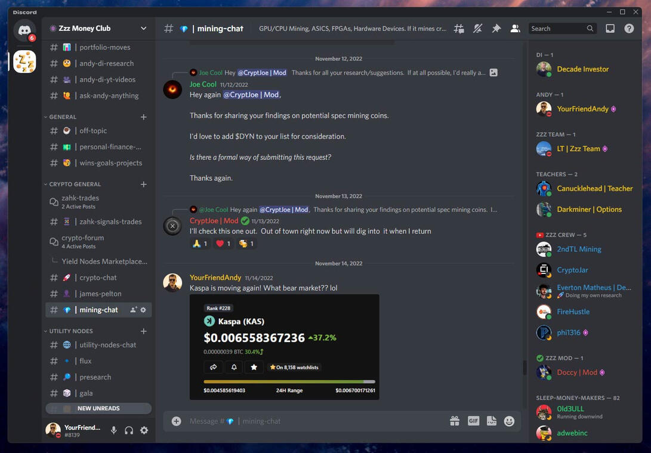Open the GIF picker
The width and height of the screenshot is (651, 453).
(x=473, y=421)
